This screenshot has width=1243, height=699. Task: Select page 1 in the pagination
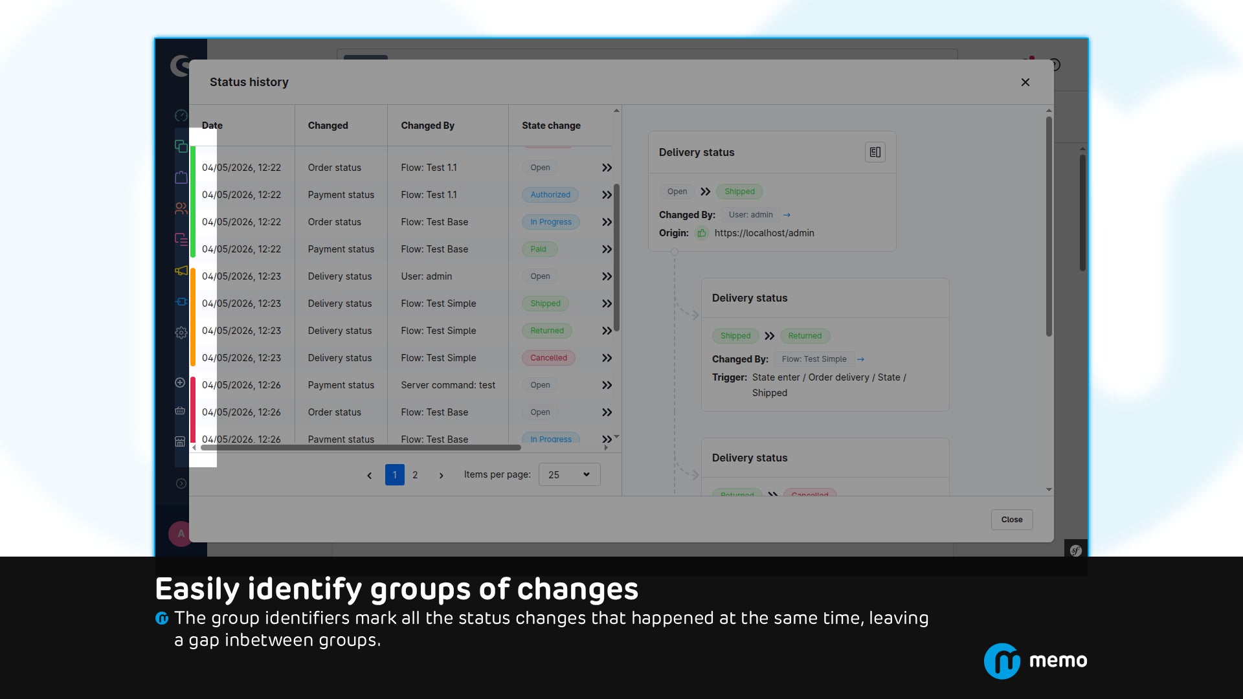pyautogui.click(x=395, y=475)
